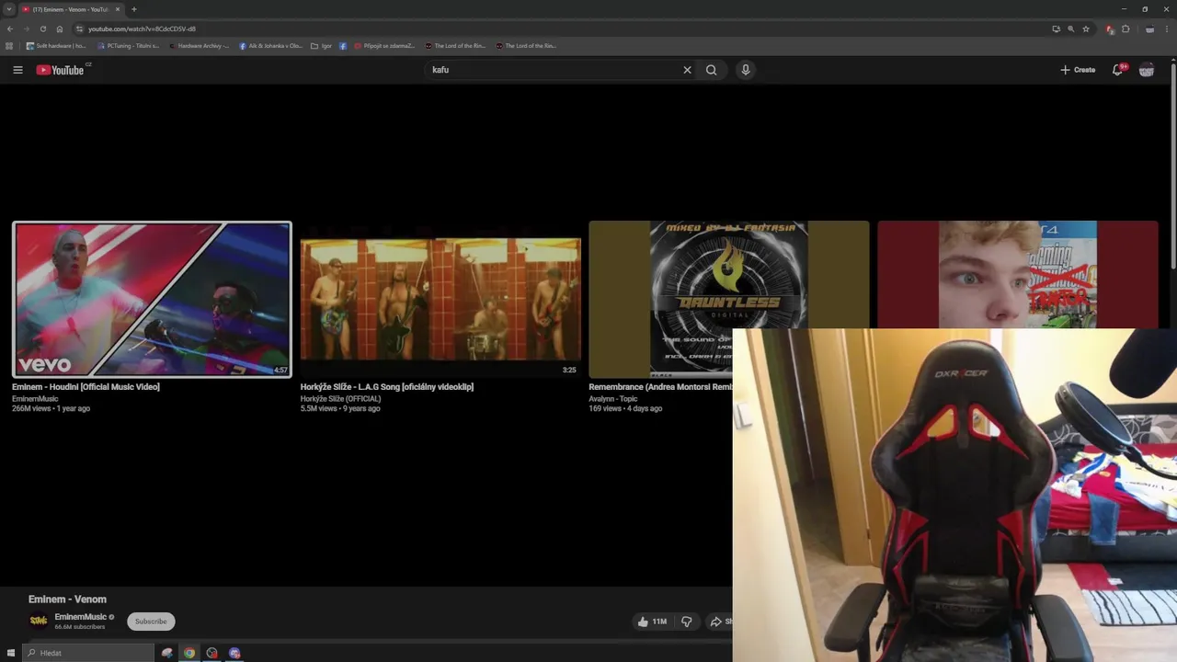The image size is (1177, 662).
Task: Open browser home page icon
Action: [60, 29]
